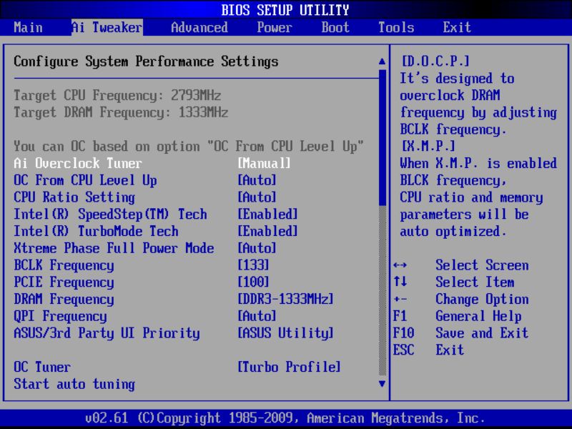This screenshot has height=429, width=572.
Task: Toggle SpeedStep [Enabled] value
Action: (267, 214)
